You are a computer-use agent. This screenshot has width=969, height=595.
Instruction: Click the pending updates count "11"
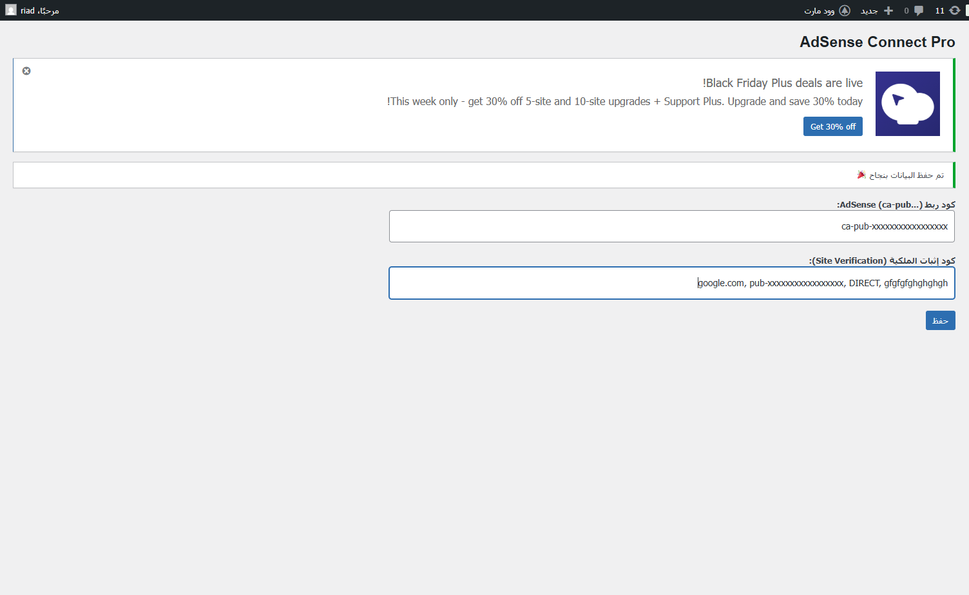tap(939, 11)
